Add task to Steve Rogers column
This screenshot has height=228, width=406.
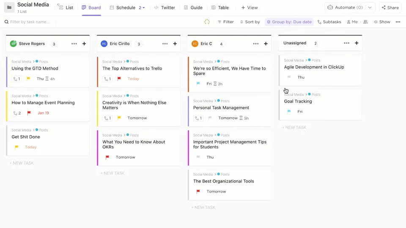pyautogui.click(x=84, y=43)
